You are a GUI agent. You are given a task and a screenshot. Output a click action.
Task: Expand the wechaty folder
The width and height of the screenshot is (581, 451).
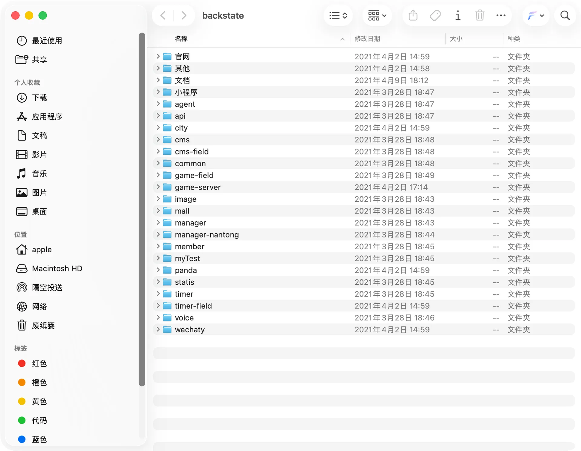[158, 329]
